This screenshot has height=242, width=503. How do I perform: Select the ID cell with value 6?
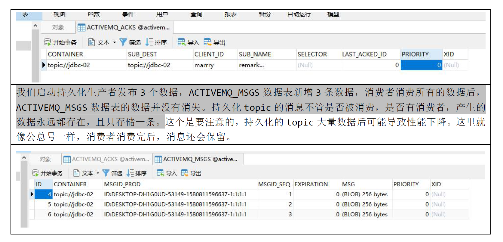tap(44, 214)
